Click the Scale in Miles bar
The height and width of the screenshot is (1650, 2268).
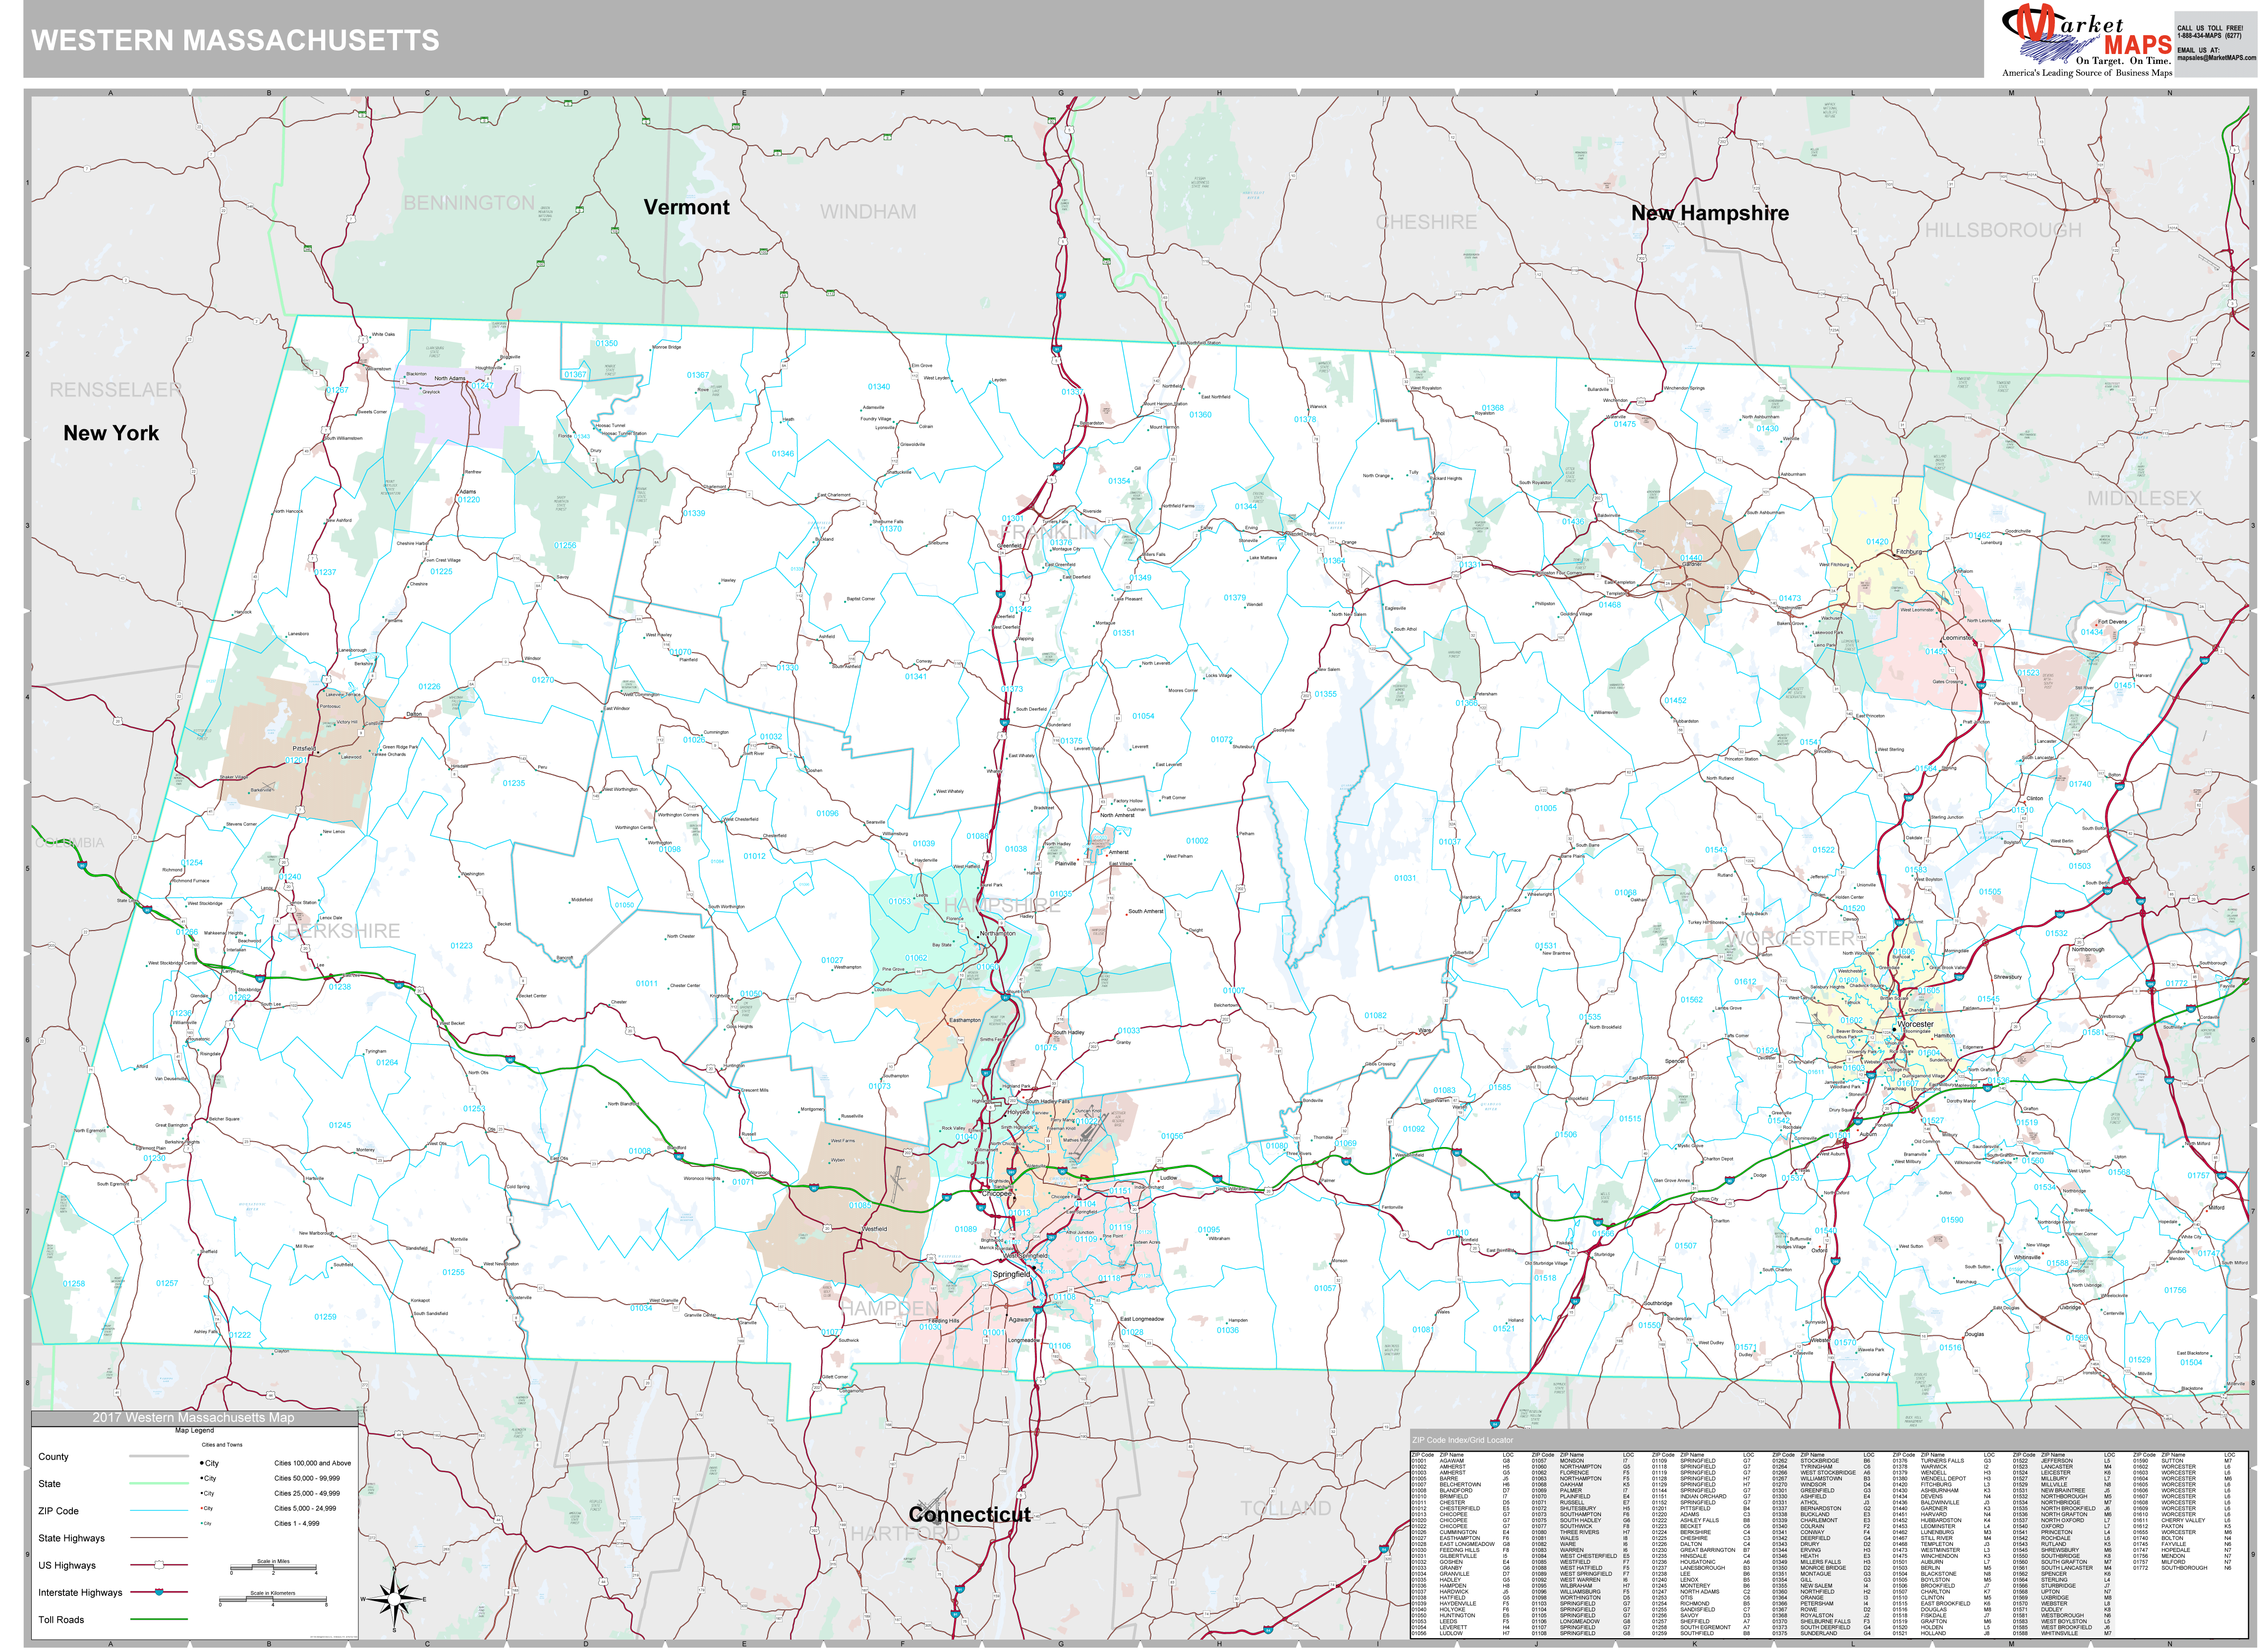pyautogui.click(x=273, y=1567)
